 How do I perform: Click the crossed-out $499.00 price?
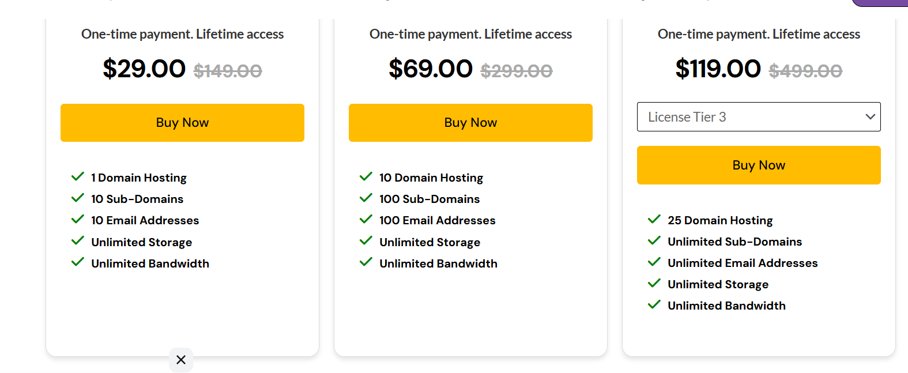click(x=805, y=71)
